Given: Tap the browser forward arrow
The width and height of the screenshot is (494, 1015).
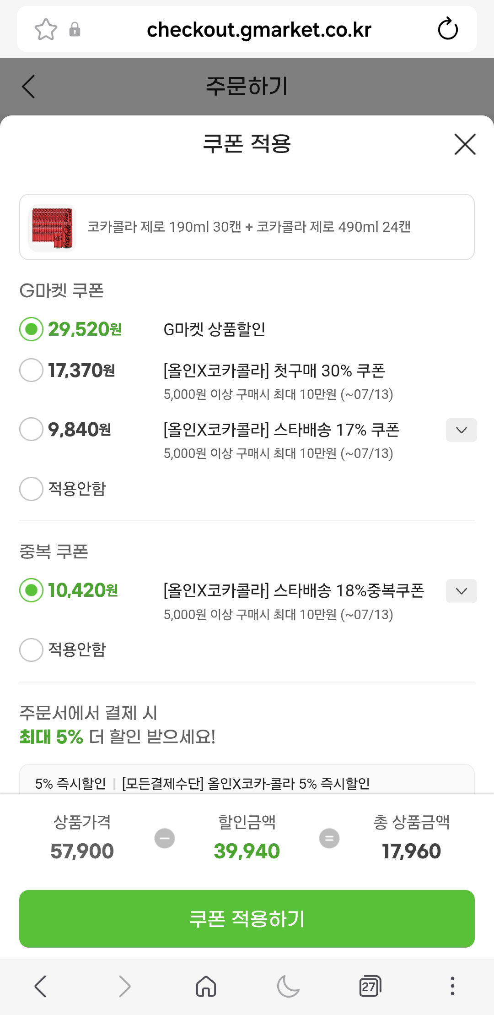Looking at the screenshot, I should [x=124, y=986].
